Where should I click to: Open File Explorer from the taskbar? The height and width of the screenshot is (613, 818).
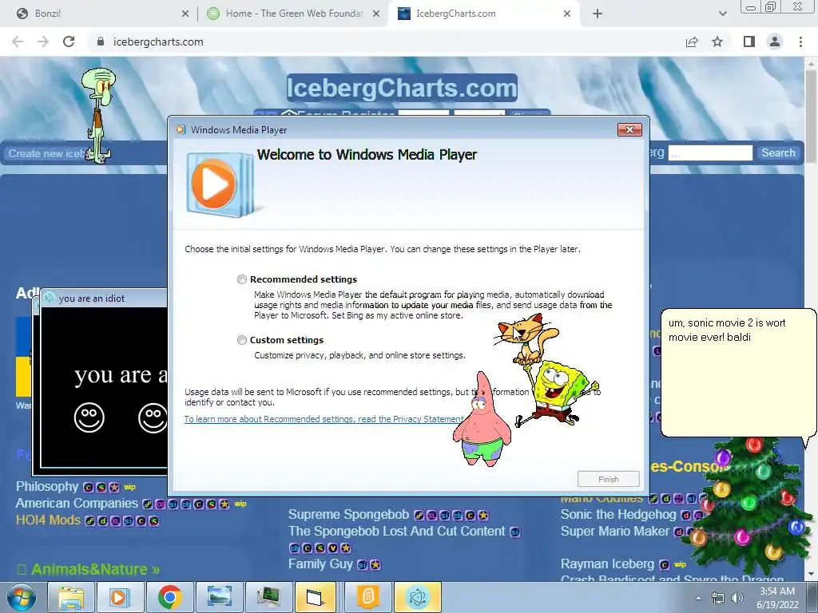(x=71, y=597)
